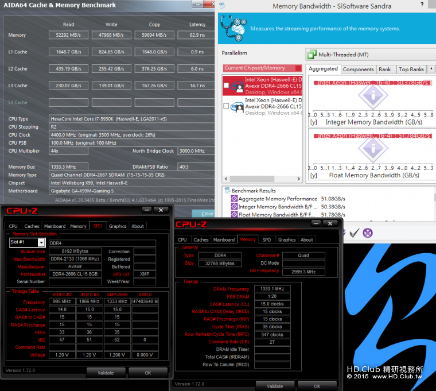
Task: Click the Current Chipset/Memory red bar
Action: 262,68
